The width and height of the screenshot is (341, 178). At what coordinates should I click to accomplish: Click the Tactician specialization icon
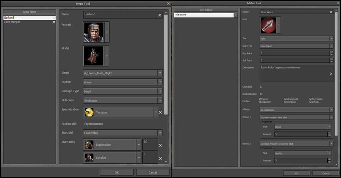[x=89, y=112]
